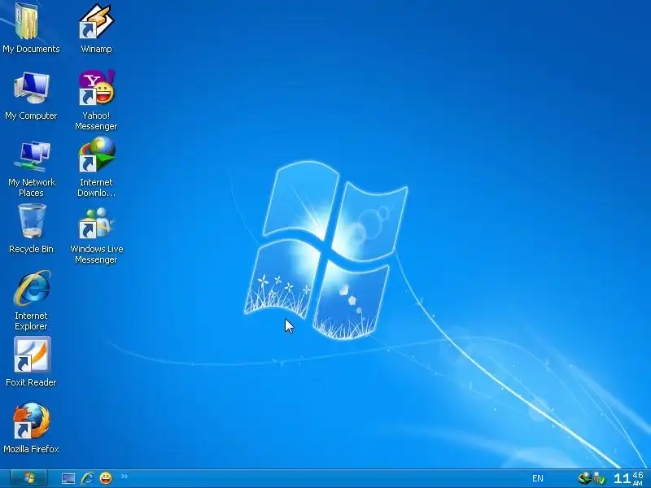Click the Internet Download Manager tray icon

584,478
